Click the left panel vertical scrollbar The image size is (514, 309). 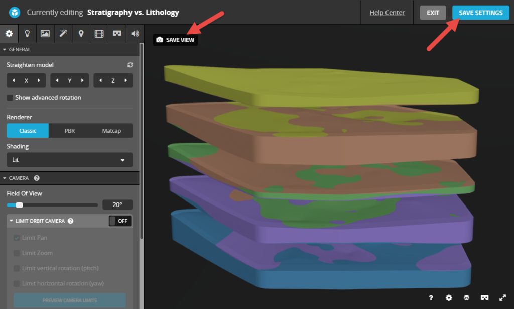click(x=142, y=141)
